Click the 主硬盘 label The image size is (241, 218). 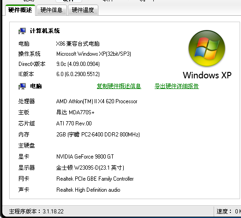click(27, 146)
